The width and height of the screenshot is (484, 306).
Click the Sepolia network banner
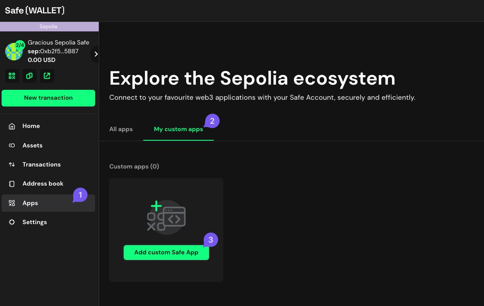pos(49,27)
